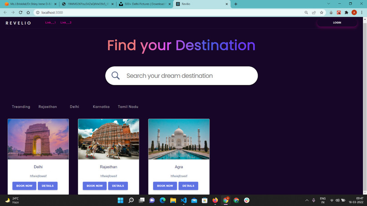
Task: Switch the ENG IN input language
Action: pyautogui.click(x=323, y=201)
